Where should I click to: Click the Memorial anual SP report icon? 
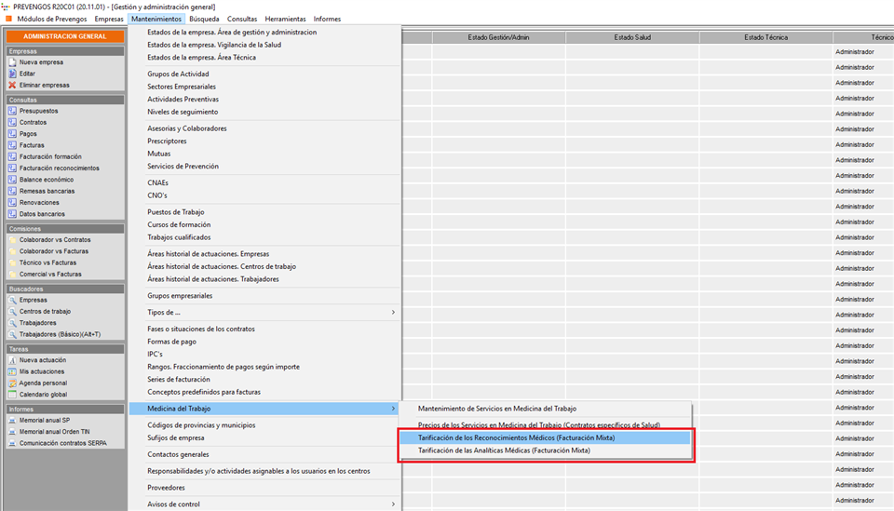12,421
